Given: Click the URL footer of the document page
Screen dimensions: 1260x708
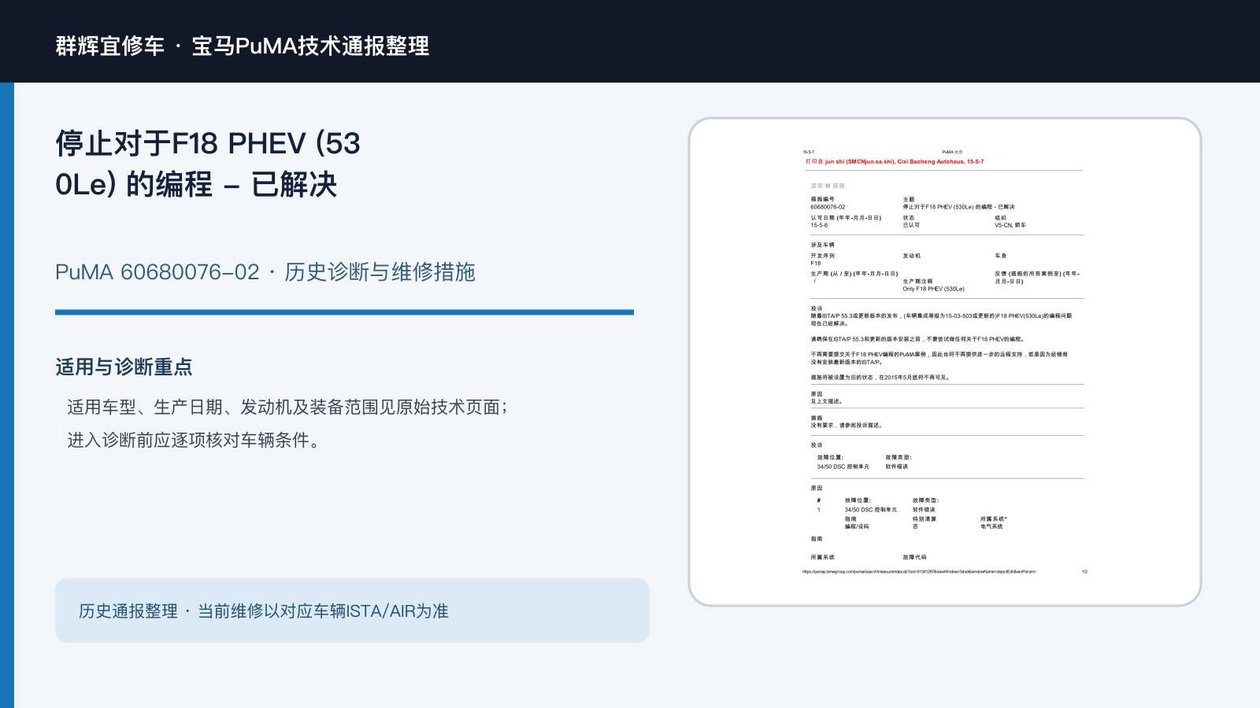Looking at the screenshot, I should [919, 572].
